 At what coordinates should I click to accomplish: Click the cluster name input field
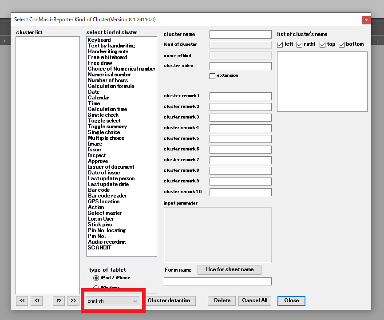[x=240, y=34]
